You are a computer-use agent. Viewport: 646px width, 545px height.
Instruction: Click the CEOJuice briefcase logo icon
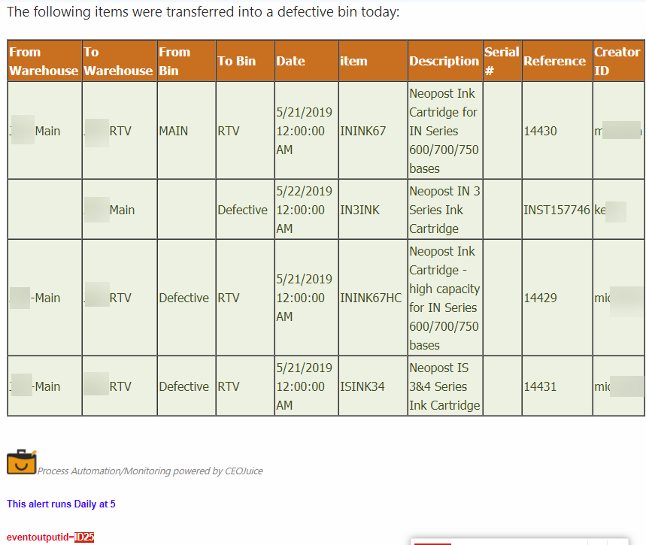point(21,462)
